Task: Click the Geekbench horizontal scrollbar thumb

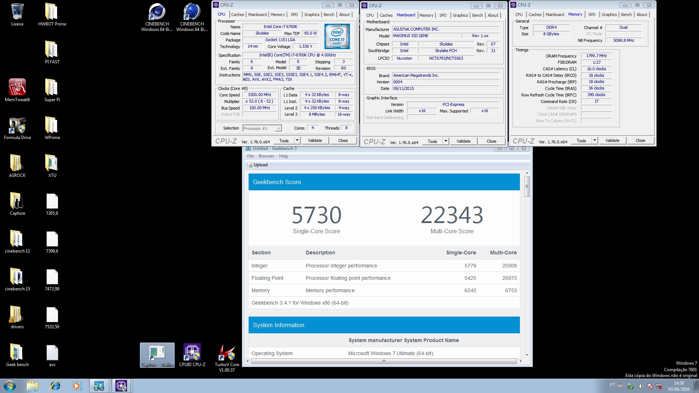Action: [384, 361]
